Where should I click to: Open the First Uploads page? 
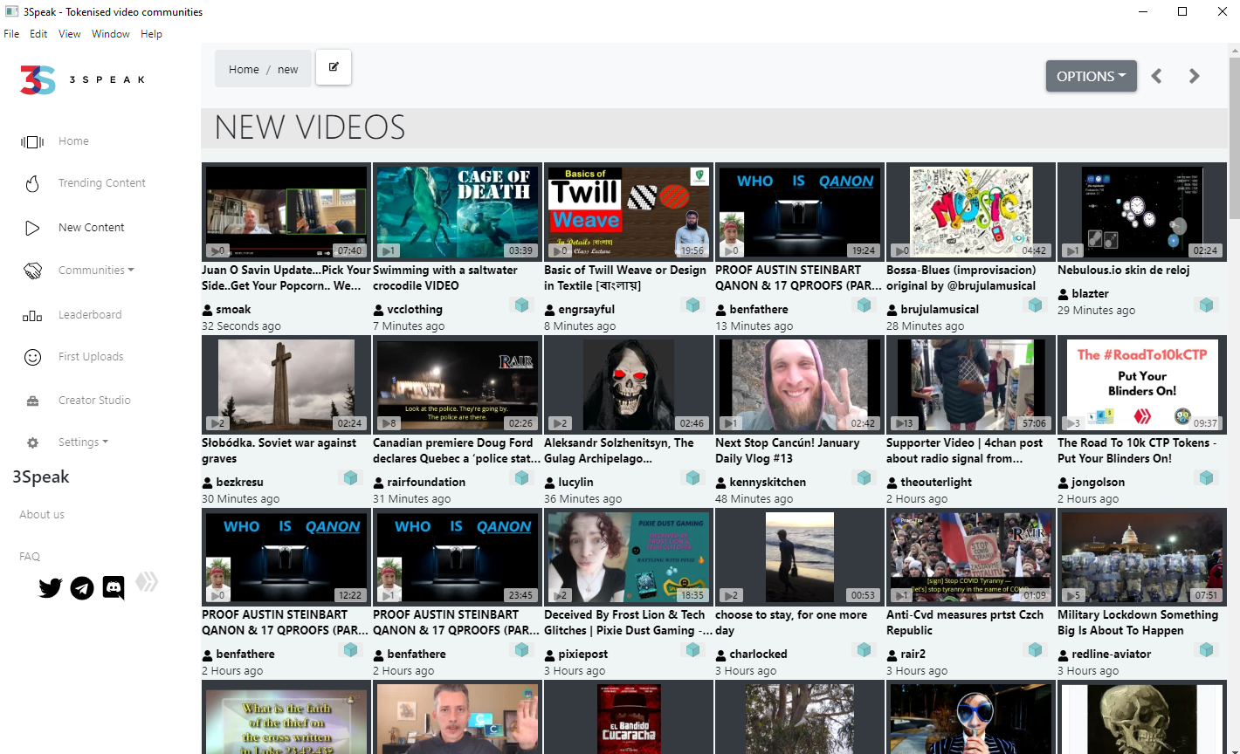91,357
